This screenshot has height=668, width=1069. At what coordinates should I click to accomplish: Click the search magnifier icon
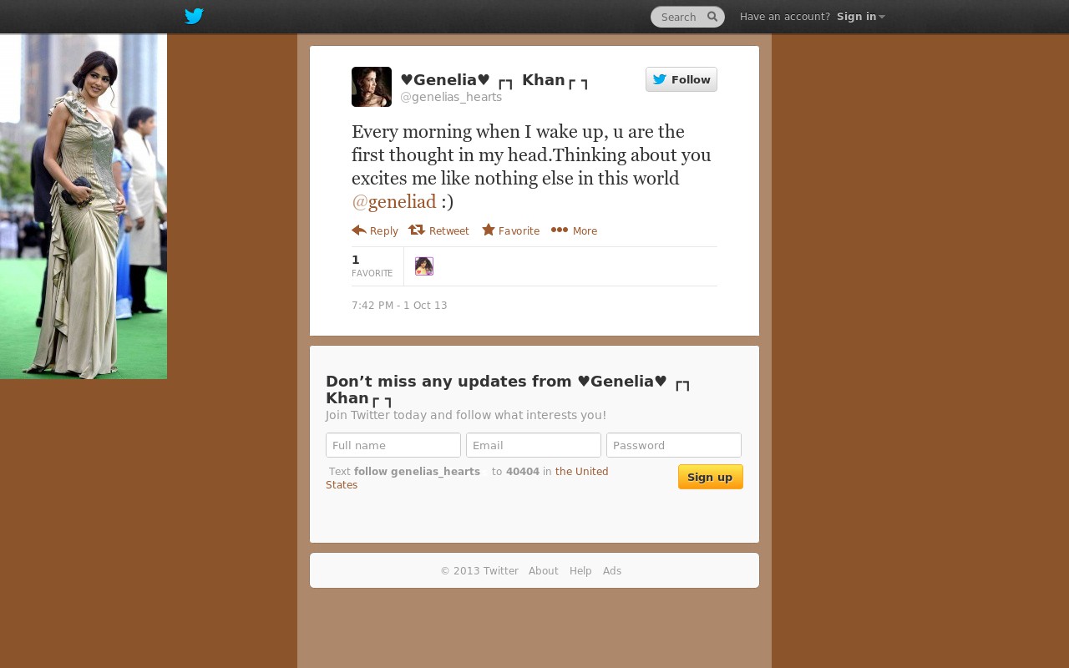click(712, 17)
